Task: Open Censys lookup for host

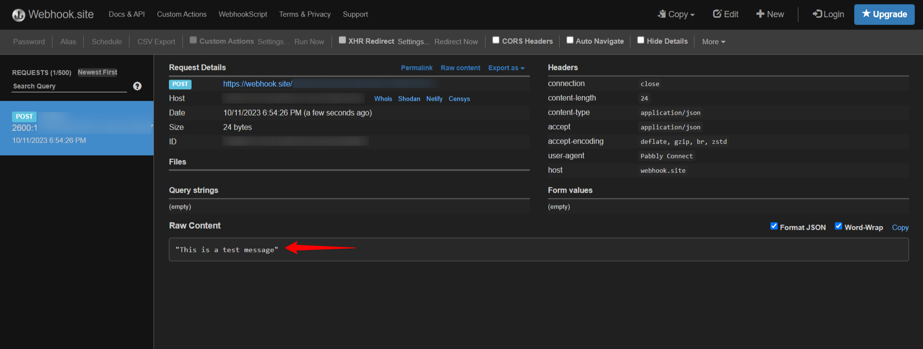Action: 459,99
